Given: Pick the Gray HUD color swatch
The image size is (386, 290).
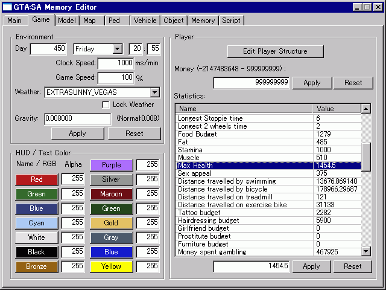Looking at the screenshot, I should [112, 237].
